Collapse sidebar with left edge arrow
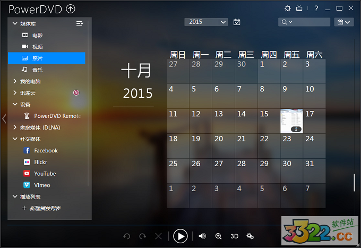Image resolution: width=361 pixels, height=248 pixels. pyautogui.click(x=4, y=118)
